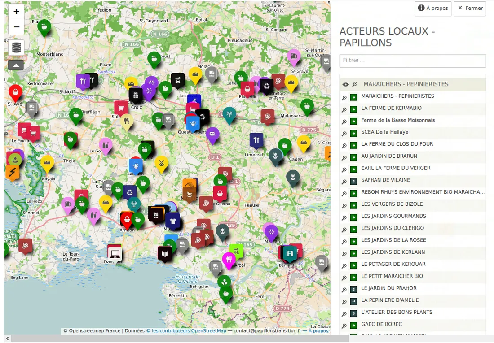The height and width of the screenshot is (343, 494).
Task: Open les contributeurs OpenStreetMap link
Action: [189, 331]
